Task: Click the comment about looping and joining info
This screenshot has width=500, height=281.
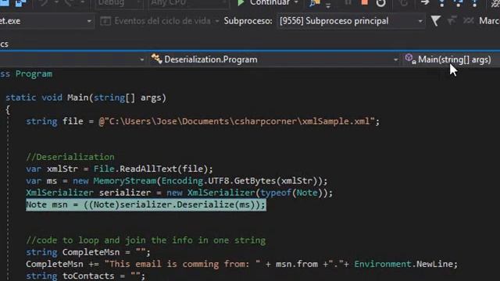Action: (146, 240)
